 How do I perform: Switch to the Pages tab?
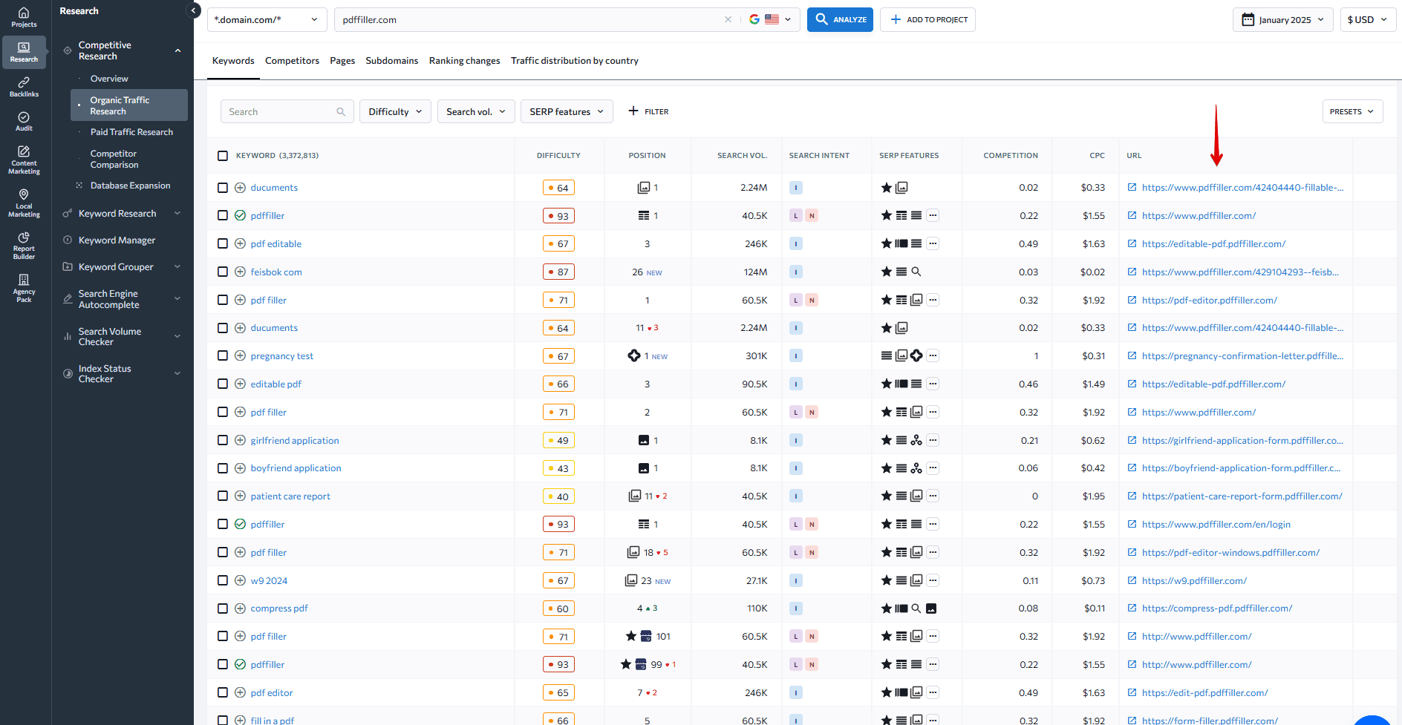pos(342,61)
